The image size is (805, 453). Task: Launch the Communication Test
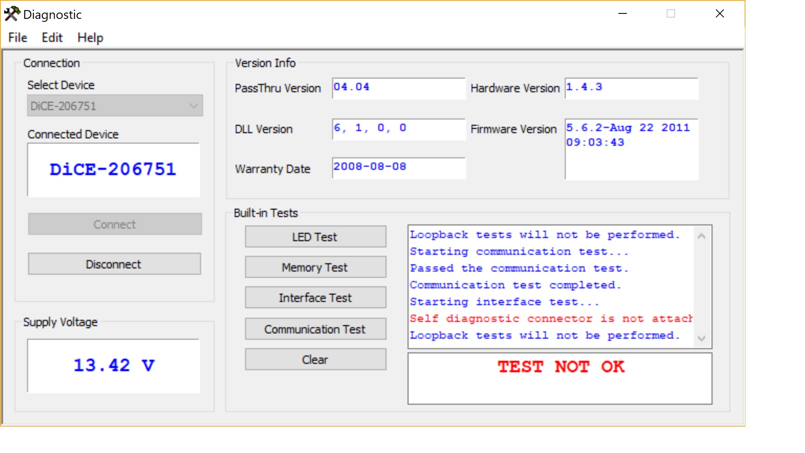(315, 329)
